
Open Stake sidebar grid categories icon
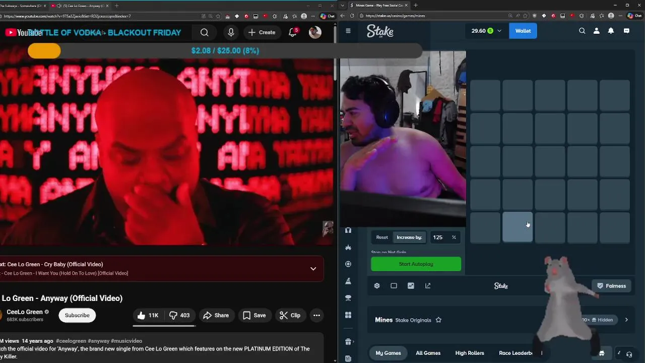348,315
